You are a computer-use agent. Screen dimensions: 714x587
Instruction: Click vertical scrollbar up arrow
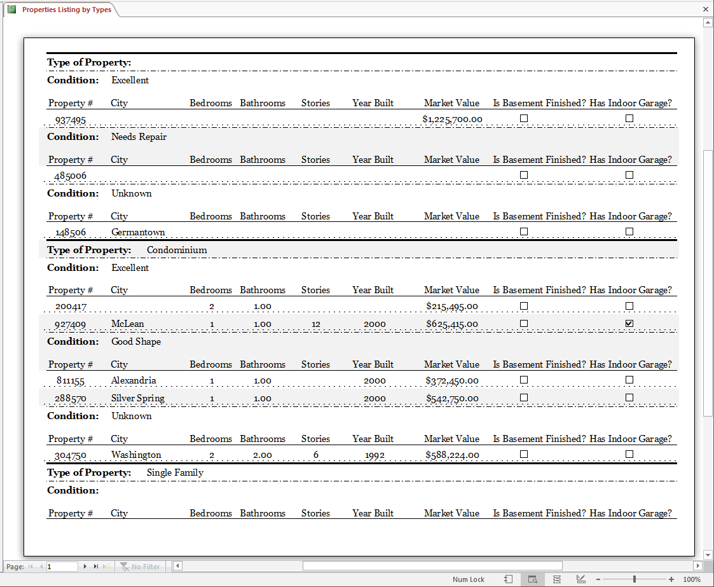click(708, 22)
